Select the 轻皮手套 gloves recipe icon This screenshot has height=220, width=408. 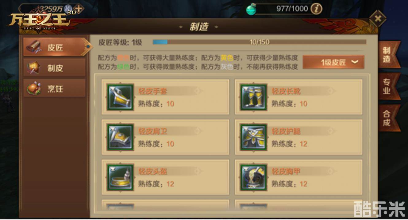120,97
